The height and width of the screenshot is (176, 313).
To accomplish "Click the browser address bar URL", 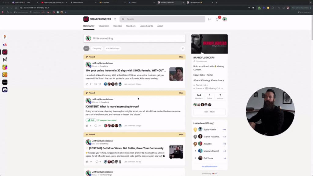I will [x=36, y=8].
